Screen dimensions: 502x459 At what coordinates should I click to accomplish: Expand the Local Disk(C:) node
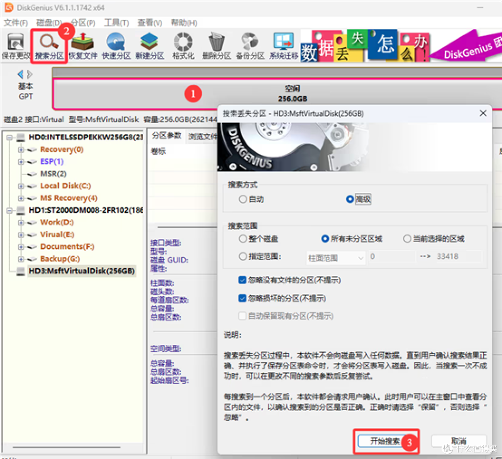(x=21, y=186)
